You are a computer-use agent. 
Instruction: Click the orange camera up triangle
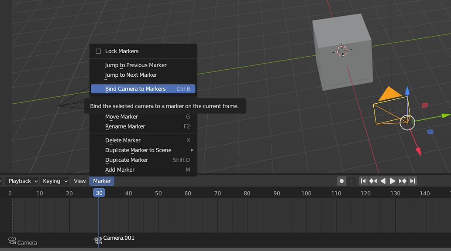tap(389, 93)
